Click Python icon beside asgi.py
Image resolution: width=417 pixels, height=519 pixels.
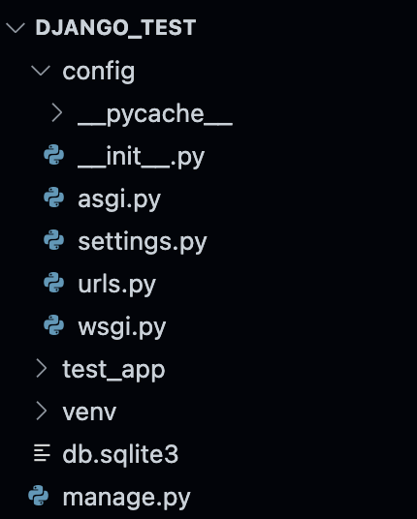point(54,198)
